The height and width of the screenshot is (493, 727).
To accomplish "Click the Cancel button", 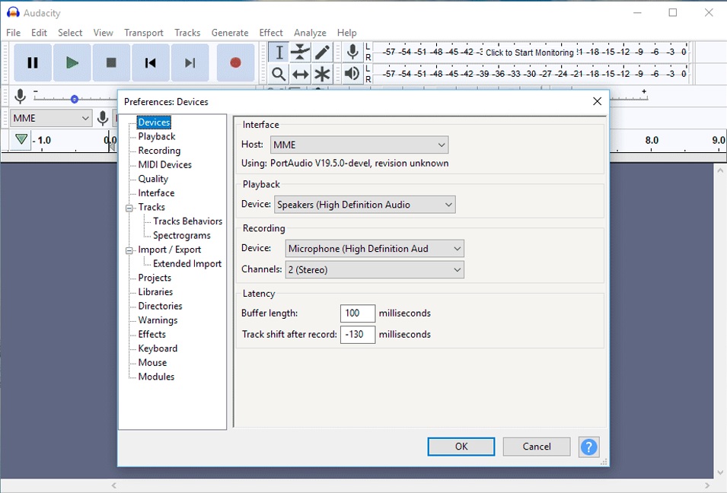I will click(x=537, y=447).
